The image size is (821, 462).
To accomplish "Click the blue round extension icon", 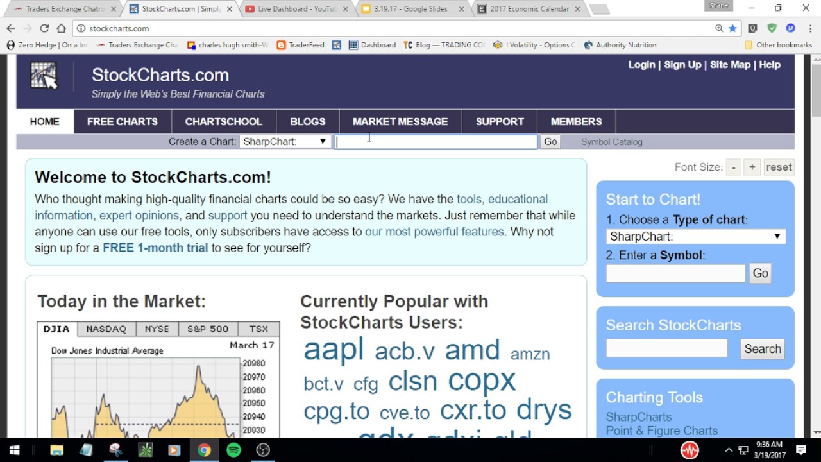I will click(x=790, y=28).
